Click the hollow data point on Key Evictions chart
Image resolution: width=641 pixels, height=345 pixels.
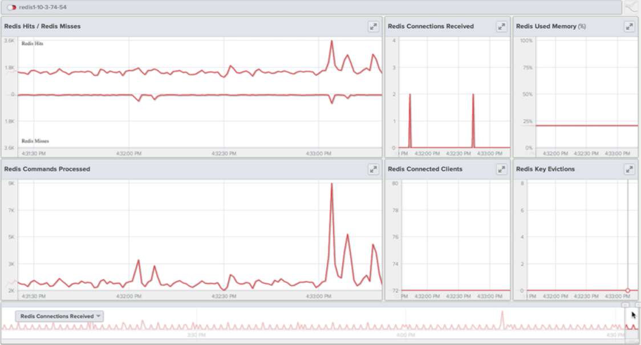(627, 291)
